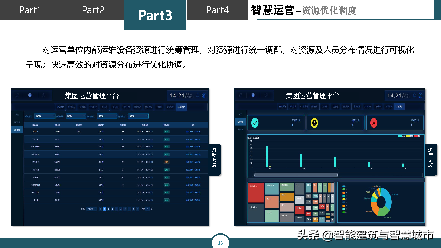Go to page 6 in pagination

[125, 209]
